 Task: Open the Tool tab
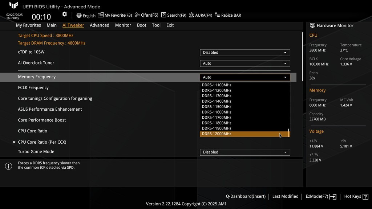tap(156, 25)
